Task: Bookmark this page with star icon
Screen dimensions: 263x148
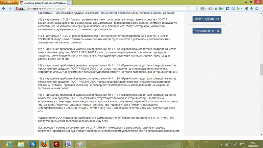Action: 189,9
